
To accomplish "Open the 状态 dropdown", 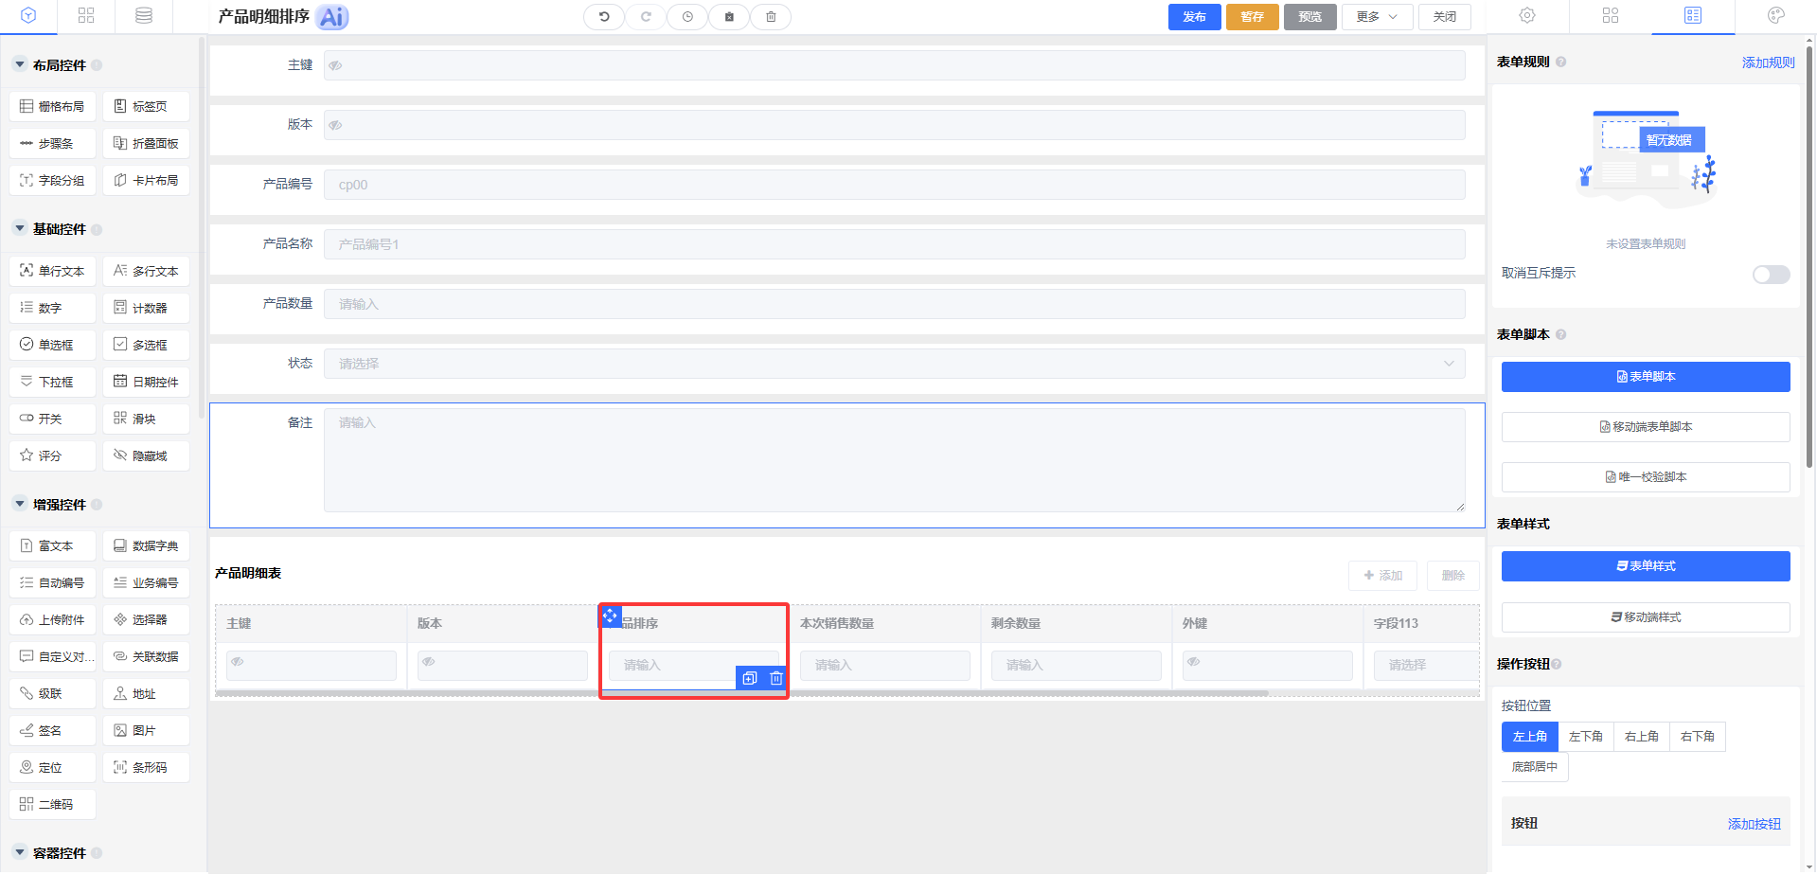I will (x=894, y=364).
